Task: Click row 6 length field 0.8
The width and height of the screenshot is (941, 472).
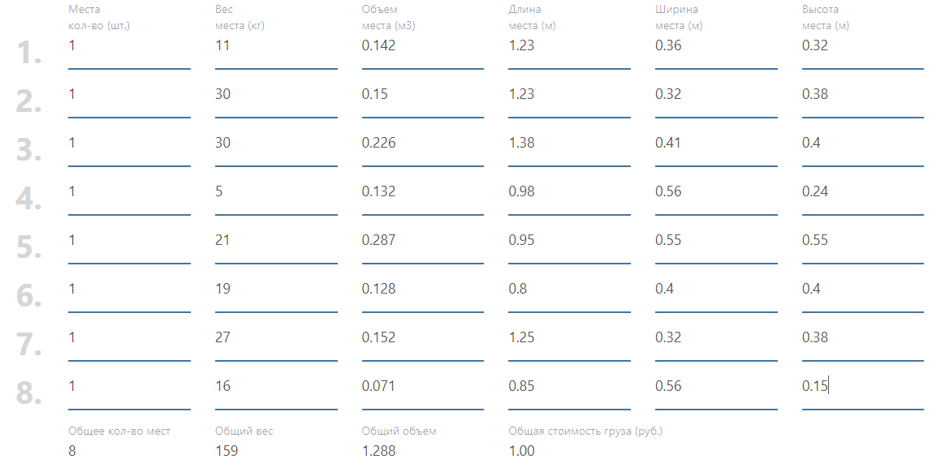Action: 569,290
